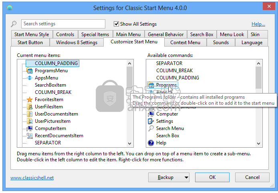
Task: Select Search Box in Available commands
Action: pyautogui.click(x=168, y=136)
